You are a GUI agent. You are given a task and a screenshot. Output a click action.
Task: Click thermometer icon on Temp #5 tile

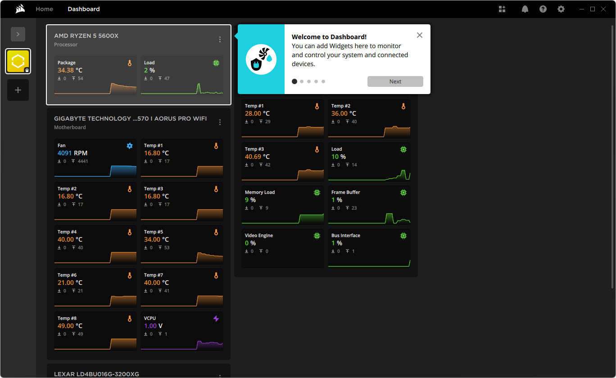point(216,232)
